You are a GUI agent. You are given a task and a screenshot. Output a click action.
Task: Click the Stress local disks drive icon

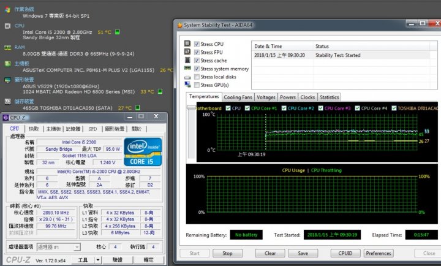pyautogui.click(x=187, y=77)
